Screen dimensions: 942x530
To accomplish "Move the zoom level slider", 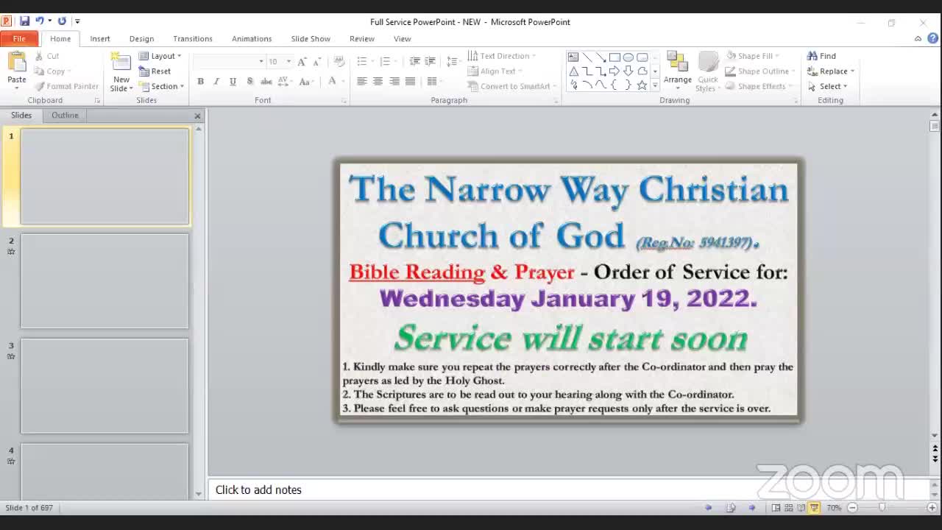I will point(882,508).
